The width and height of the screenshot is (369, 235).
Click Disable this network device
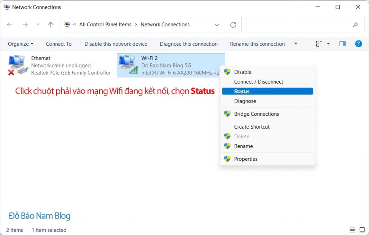point(116,44)
